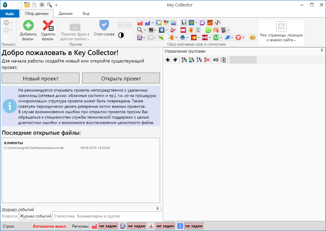Click the magic wand icon in title bar
Viewport: 326px width, 231px height.
(x=49, y=5)
